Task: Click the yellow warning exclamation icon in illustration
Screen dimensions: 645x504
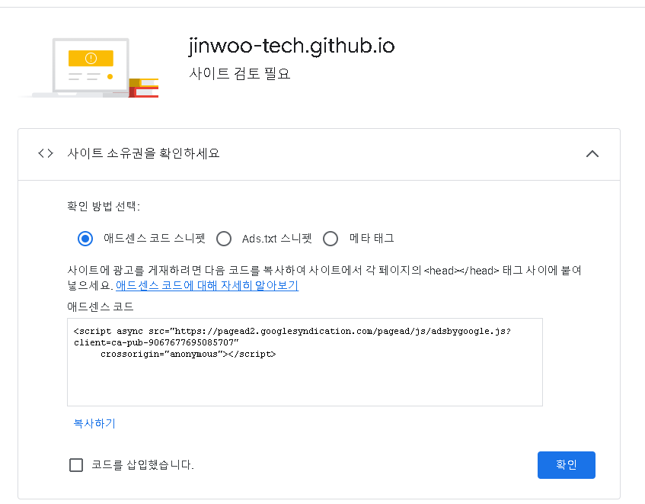Action: point(91,58)
